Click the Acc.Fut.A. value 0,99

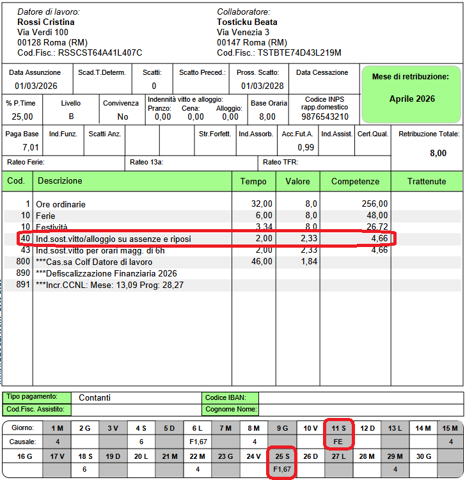pyautogui.click(x=305, y=147)
